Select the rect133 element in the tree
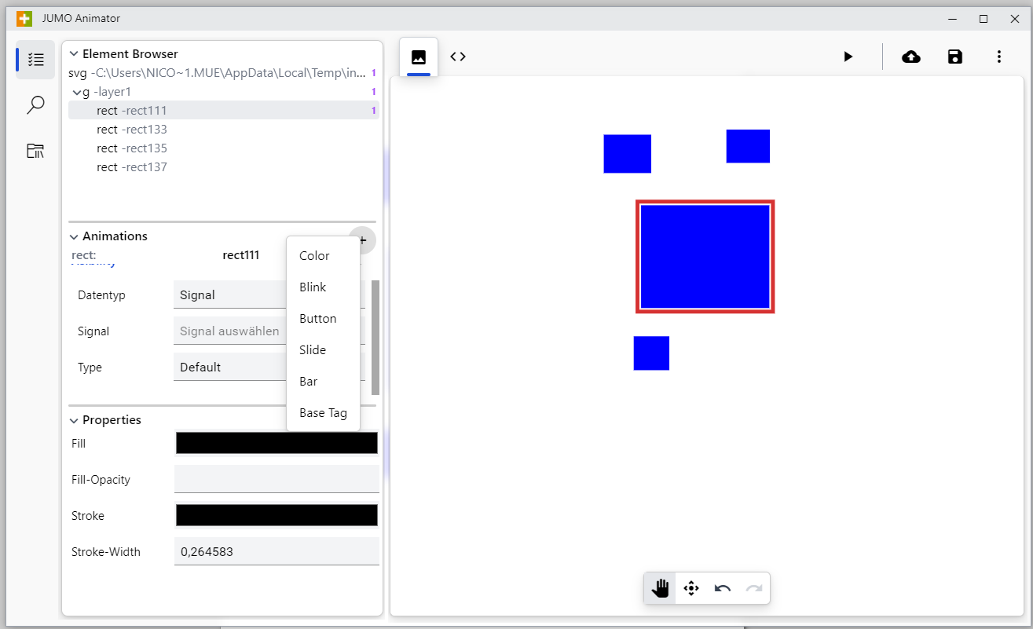Screen dimensions: 1033x629 (132, 129)
